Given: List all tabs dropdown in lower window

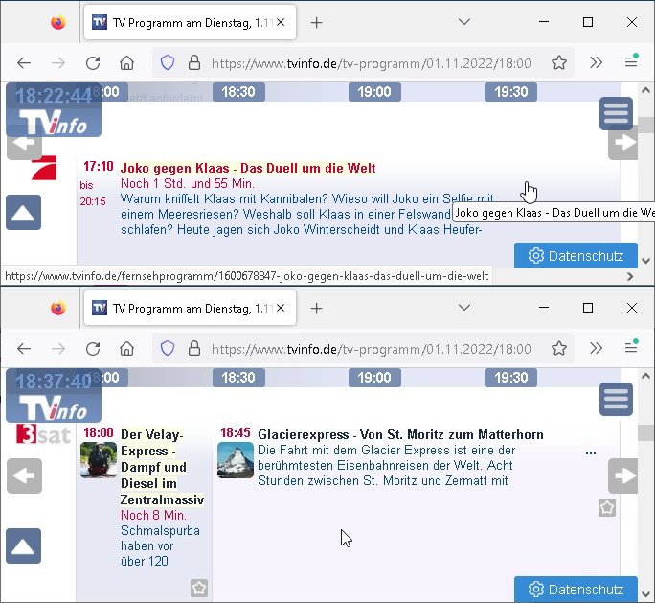Looking at the screenshot, I should pyautogui.click(x=464, y=308).
